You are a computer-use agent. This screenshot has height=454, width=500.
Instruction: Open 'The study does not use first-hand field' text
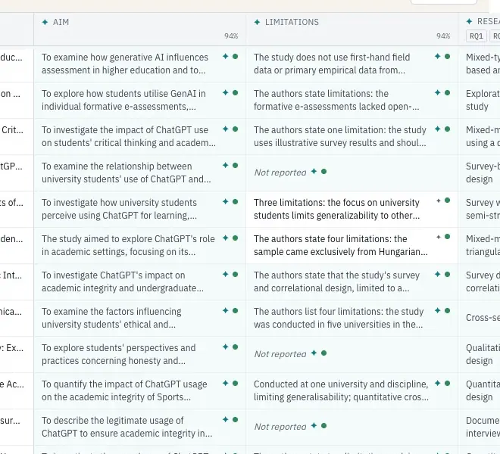[332, 64]
